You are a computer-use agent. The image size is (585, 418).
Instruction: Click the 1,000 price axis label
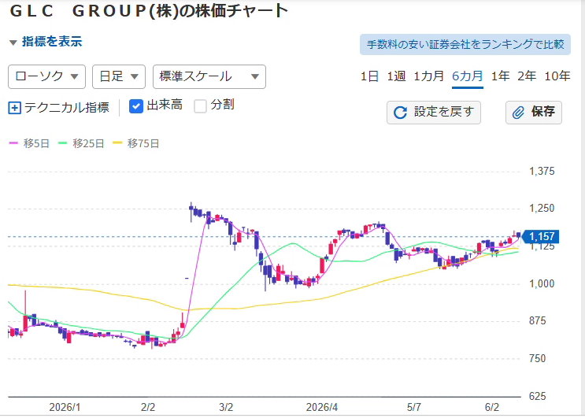(x=542, y=283)
